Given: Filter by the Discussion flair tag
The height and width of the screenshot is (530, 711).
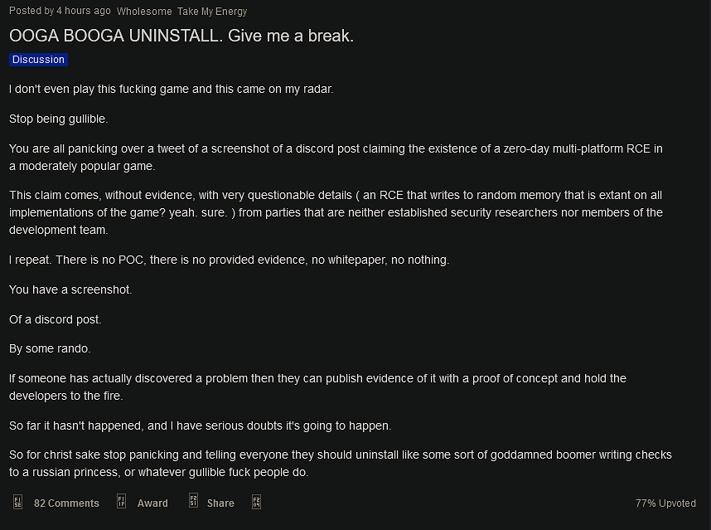Looking at the screenshot, I should click(38, 60).
